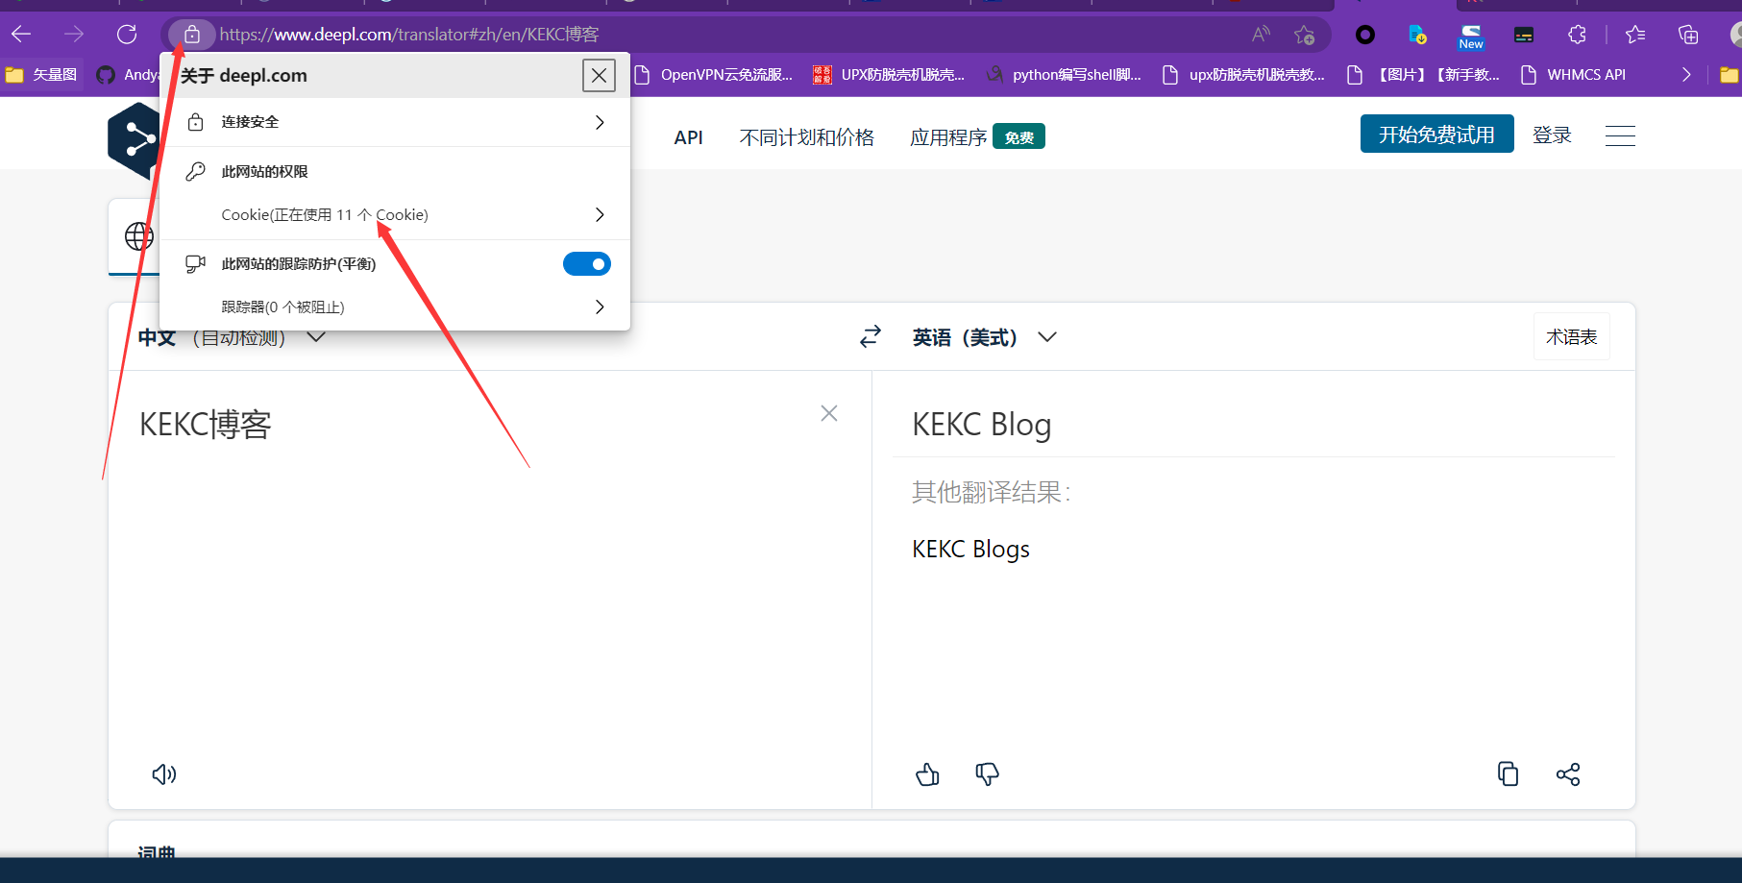Expand the 连接安全 connection security entry
The height and width of the screenshot is (883, 1742).
[394, 122]
